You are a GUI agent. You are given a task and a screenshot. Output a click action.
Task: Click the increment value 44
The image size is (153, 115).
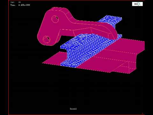pyautogui.click(x=19, y=2)
